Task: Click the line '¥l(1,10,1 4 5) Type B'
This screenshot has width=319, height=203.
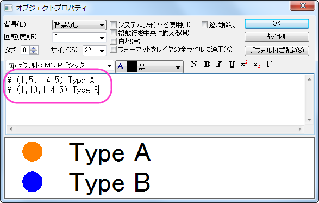Action: [x=53, y=90]
